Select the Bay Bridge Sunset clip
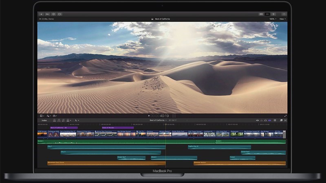 tap(126, 134)
